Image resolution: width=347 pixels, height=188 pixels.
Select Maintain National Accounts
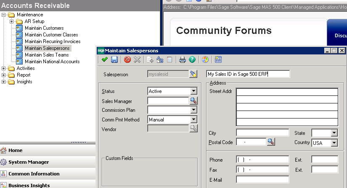coord(52,62)
